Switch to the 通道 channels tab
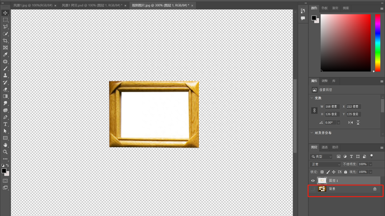The width and height of the screenshot is (385, 216). click(x=324, y=147)
